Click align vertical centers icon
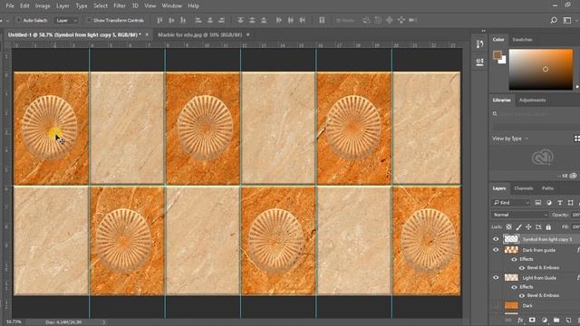Screen dimensions: 580x326 [171, 20]
